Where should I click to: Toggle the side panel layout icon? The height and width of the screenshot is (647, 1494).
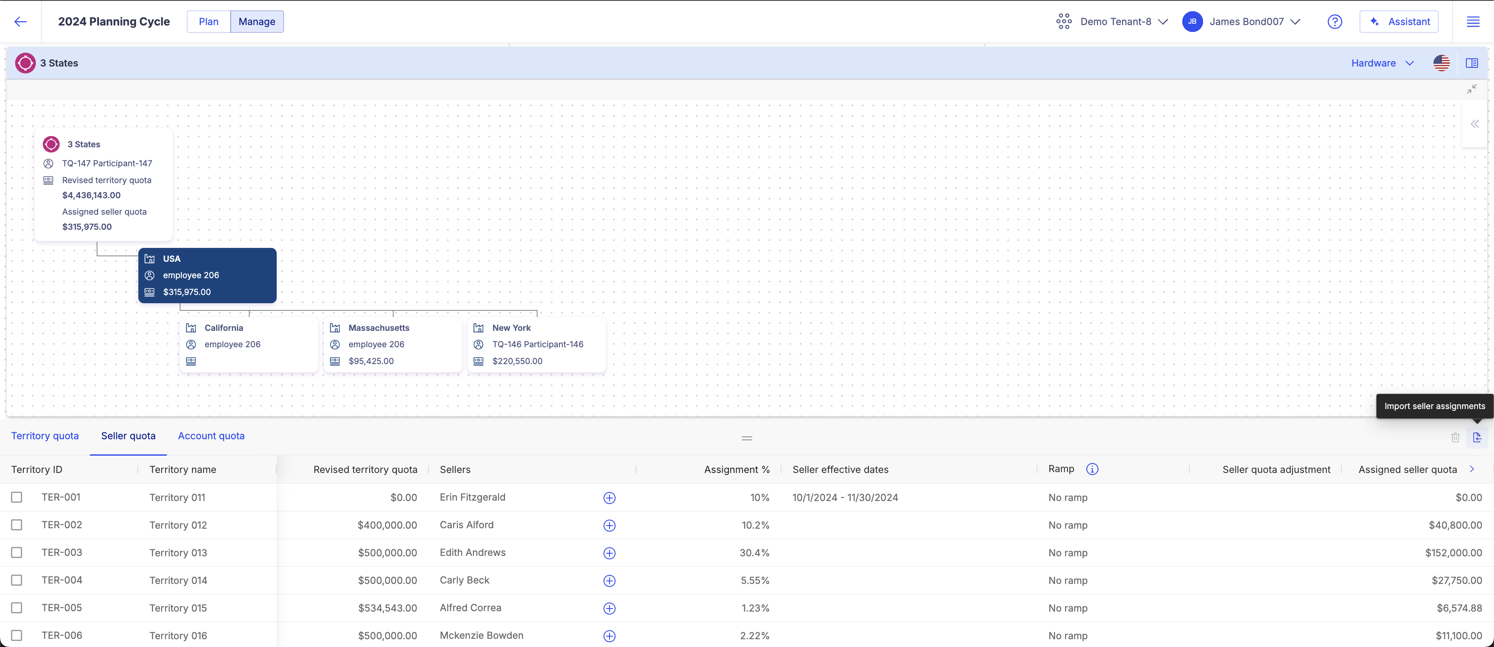(x=1472, y=63)
